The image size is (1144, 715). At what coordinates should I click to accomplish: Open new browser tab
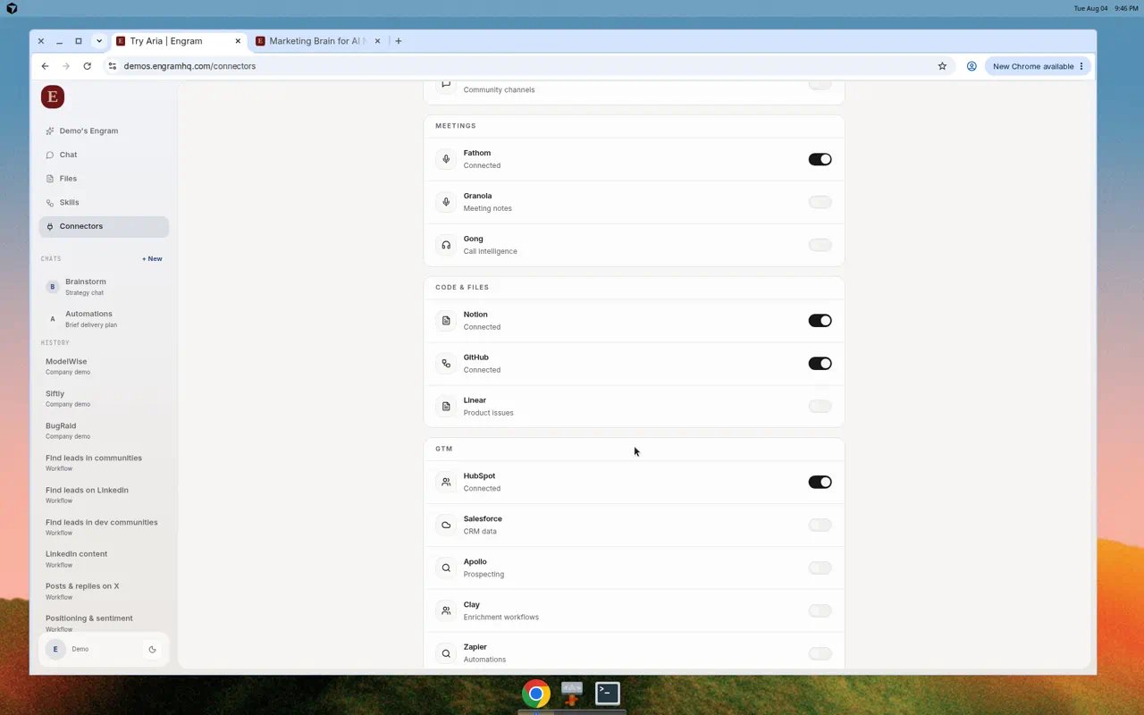(x=399, y=41)
